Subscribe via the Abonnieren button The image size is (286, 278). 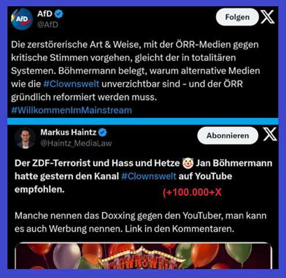228,136
